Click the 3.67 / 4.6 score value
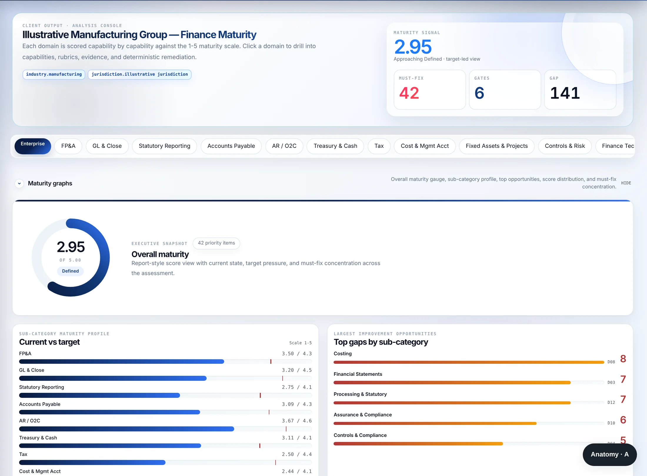Image resolution: width=647 pixels, height=476 pixels. coord(297,421)
